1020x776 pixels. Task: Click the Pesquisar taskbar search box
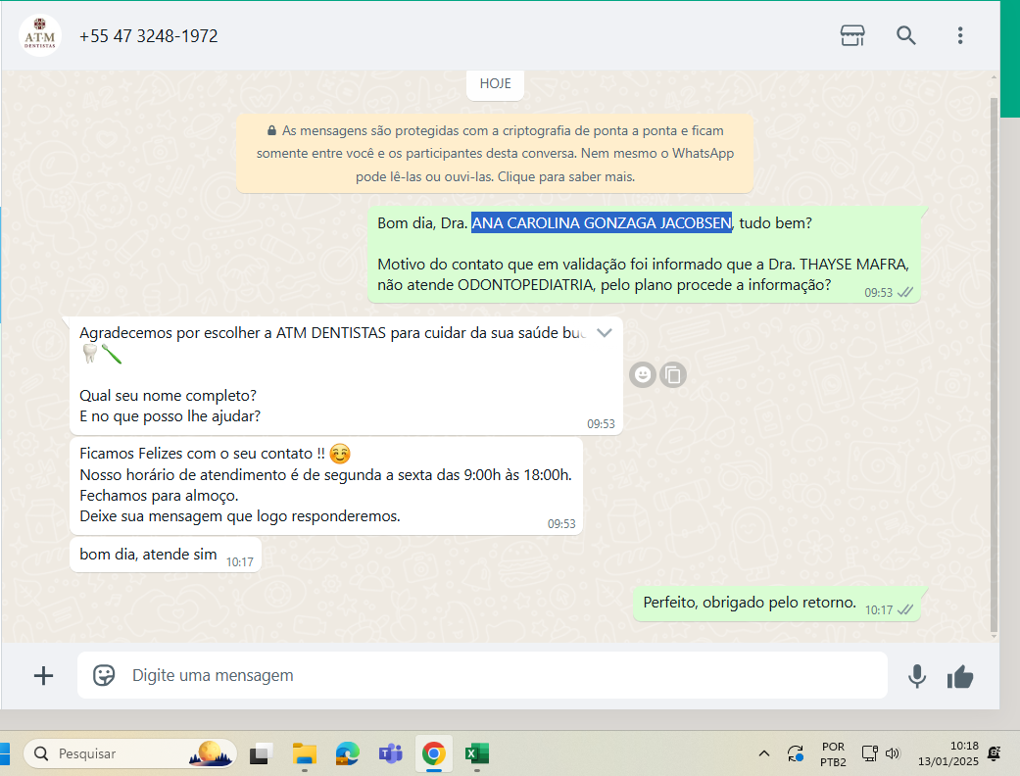pos(130,753)
